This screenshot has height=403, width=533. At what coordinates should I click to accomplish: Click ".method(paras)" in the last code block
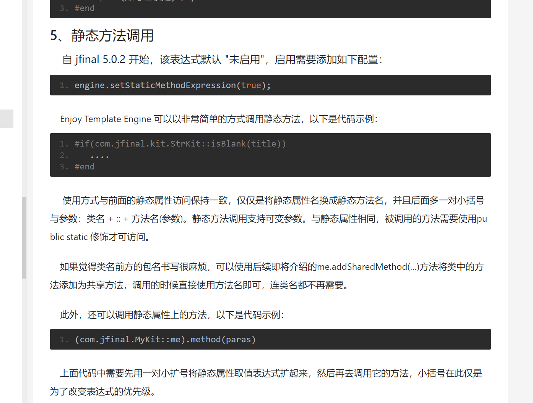tap(221, 340)
